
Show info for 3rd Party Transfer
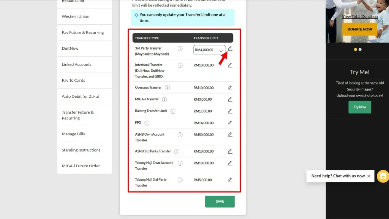(x=180, y=49)
